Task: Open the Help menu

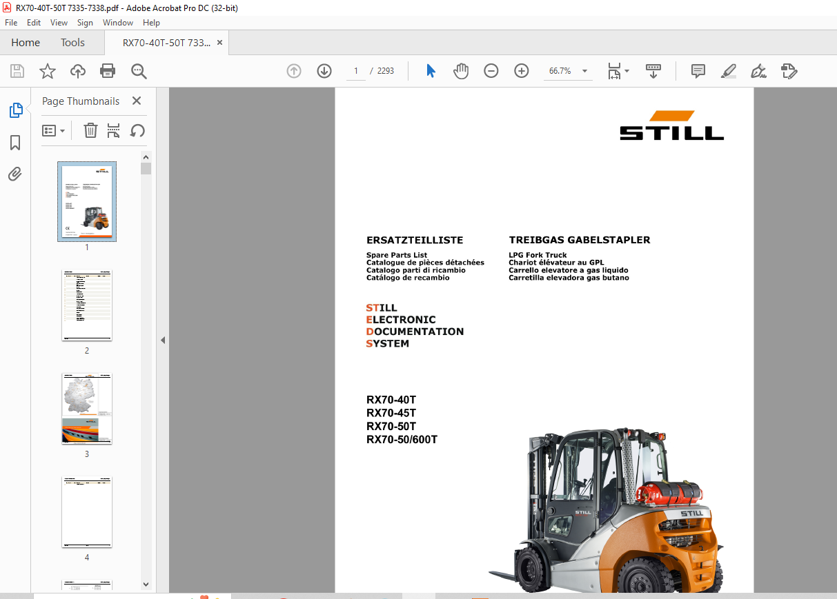Action: (x=151, y=23)
